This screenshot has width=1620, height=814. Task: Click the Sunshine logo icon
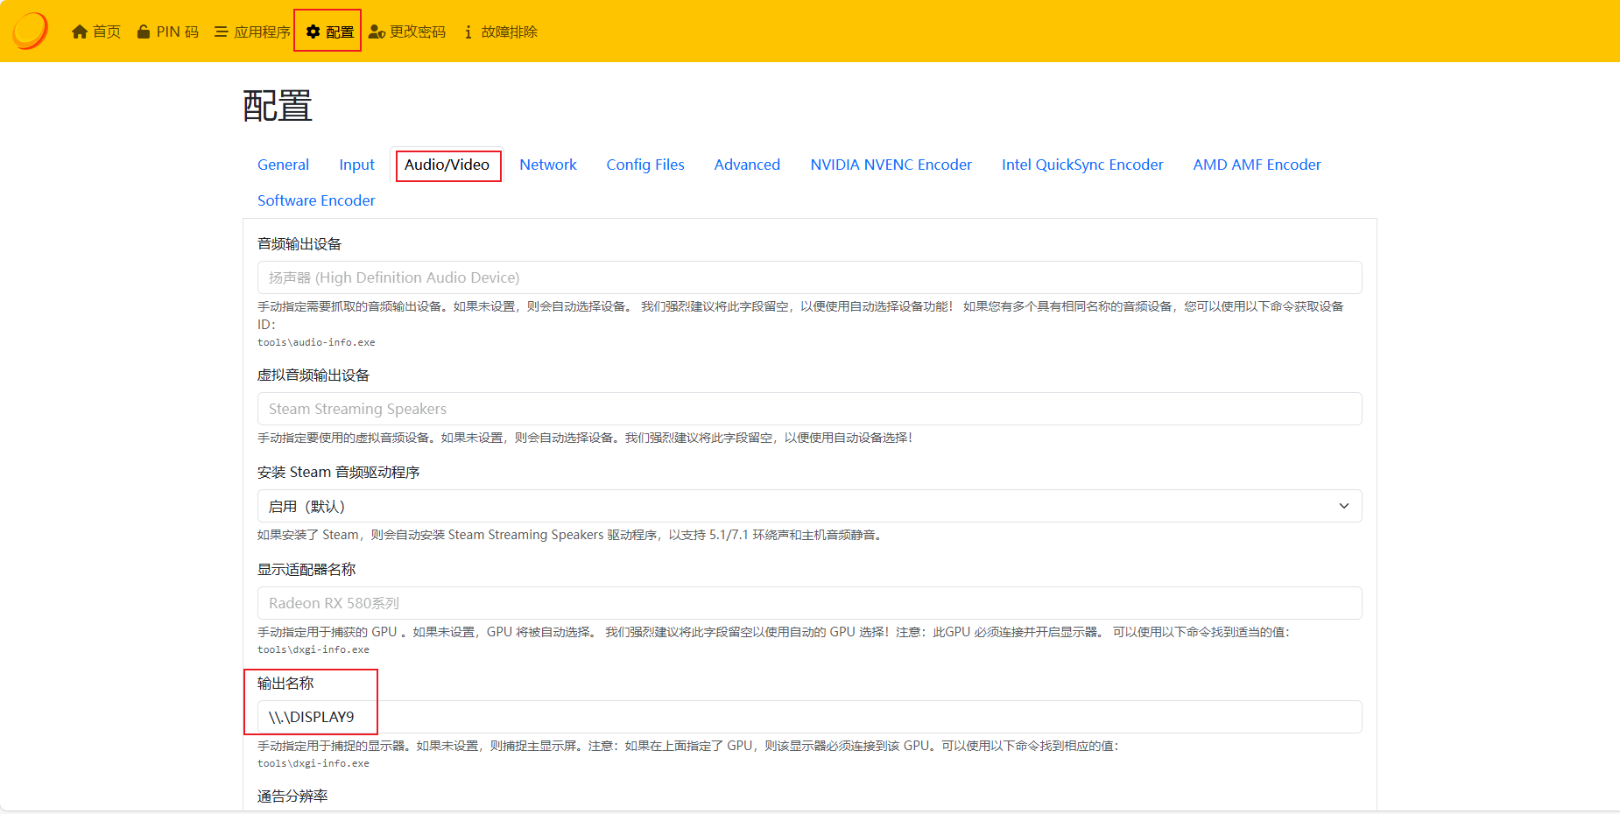click(30, 31)
